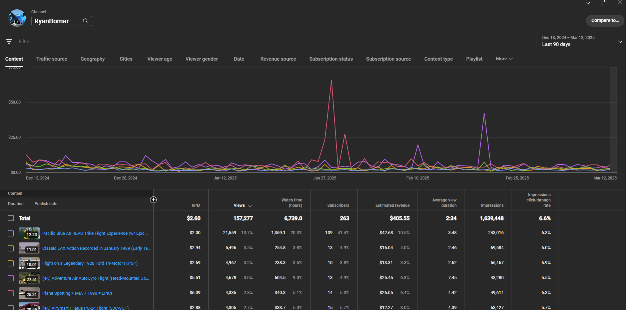
Task: Select the Content tab
Action: pos(14,59)
